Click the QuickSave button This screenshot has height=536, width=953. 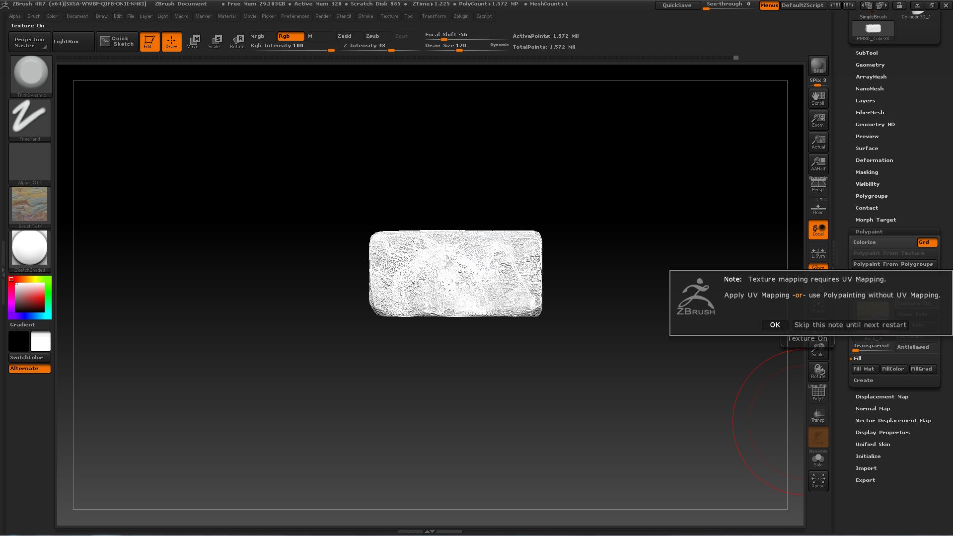(677, 5)
